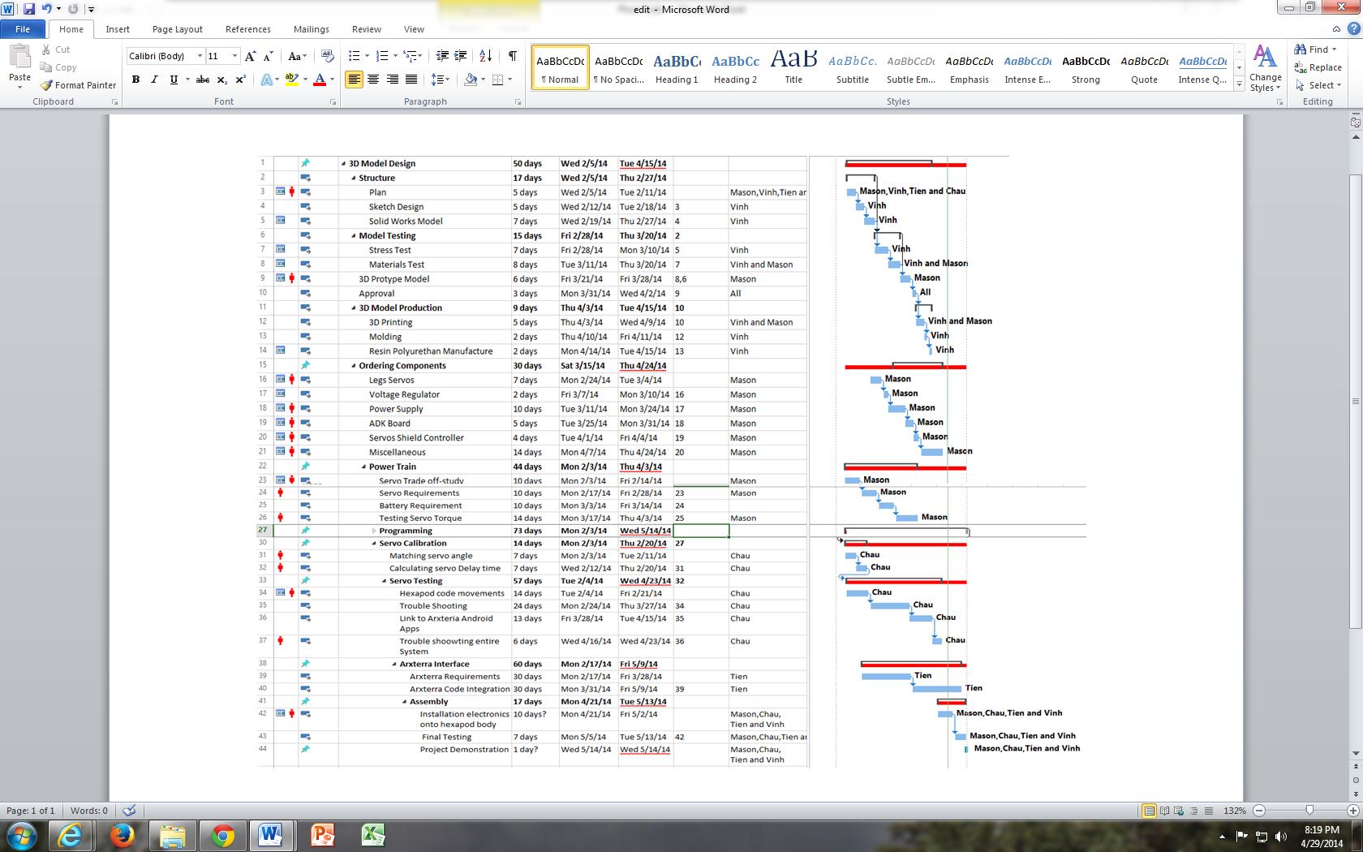This screenshot has width=1363, height=852.
Task: Open the Borders dropdown
Action: [509, 80]
